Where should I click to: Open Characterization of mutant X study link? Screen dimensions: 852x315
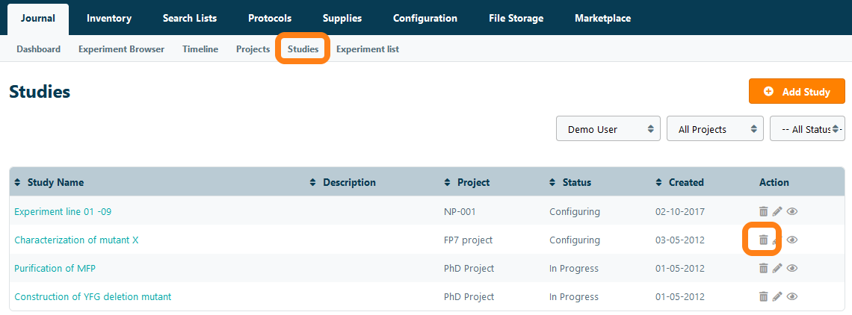[x=76, y=240]
